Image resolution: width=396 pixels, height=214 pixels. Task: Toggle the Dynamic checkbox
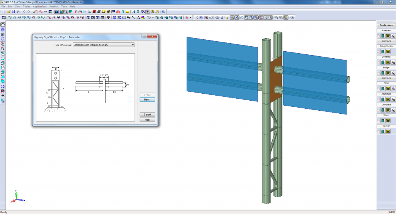(x=378, y=62)
